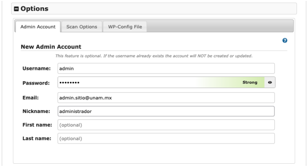Click the First name optional field
308x168 pixels.
point(166,125)
